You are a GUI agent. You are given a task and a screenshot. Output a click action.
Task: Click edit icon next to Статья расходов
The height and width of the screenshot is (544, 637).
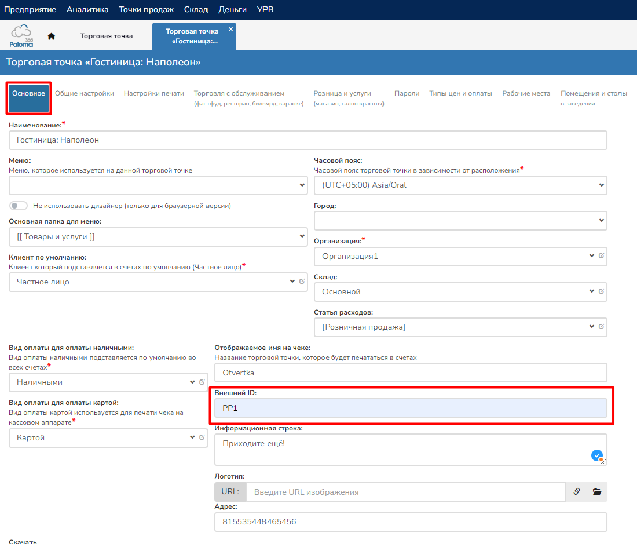[x=601, y=327]
